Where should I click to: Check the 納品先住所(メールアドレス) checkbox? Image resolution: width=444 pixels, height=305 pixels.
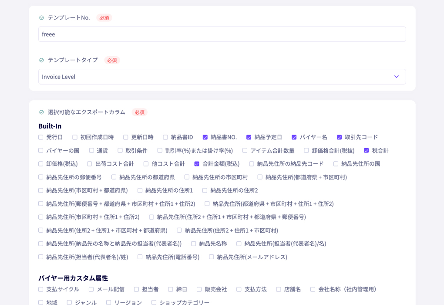pyautogui.click(x=211, y=257)
